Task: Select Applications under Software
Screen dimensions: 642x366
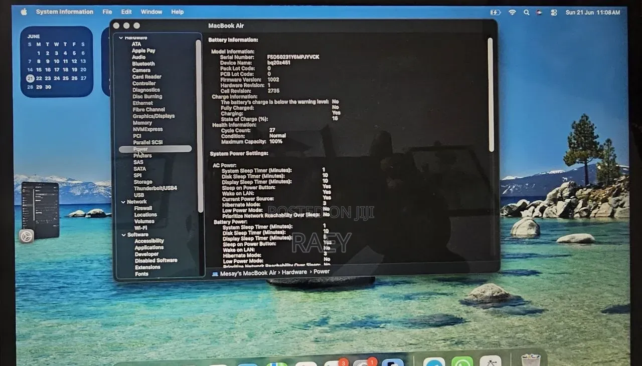Action: click(149, 248)
